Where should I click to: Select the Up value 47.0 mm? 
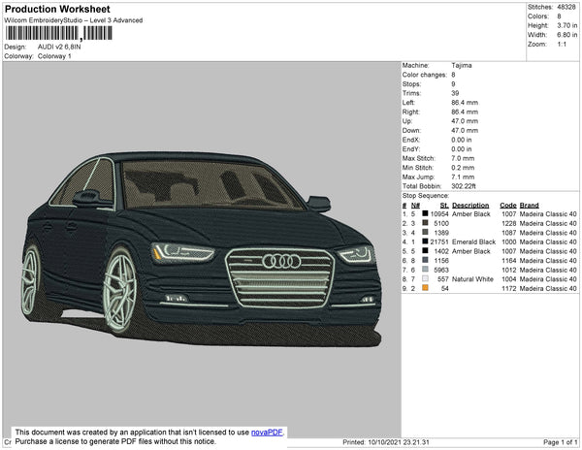465,121
